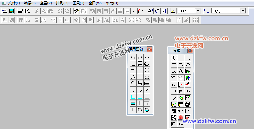Click the printer icon in toolbar
The image size is (254, 129).
[20, 11]
